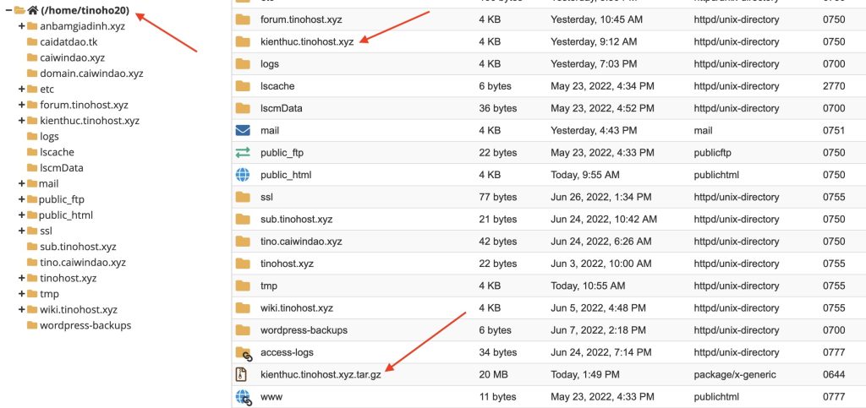This screenshot has width=866, height=408.
Task: Click the folder icon of the wordpress-backups row in the list
Action: click(x=243, y=330)
